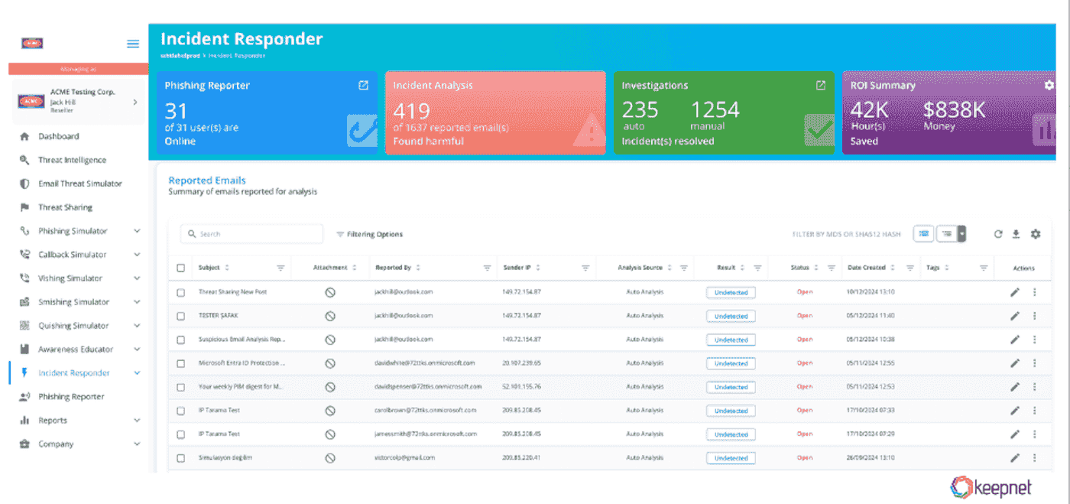Open the ACME Testing Corp. account switcher
Viewport: 1070px width, 504px height.
click(x=77, y=101)
